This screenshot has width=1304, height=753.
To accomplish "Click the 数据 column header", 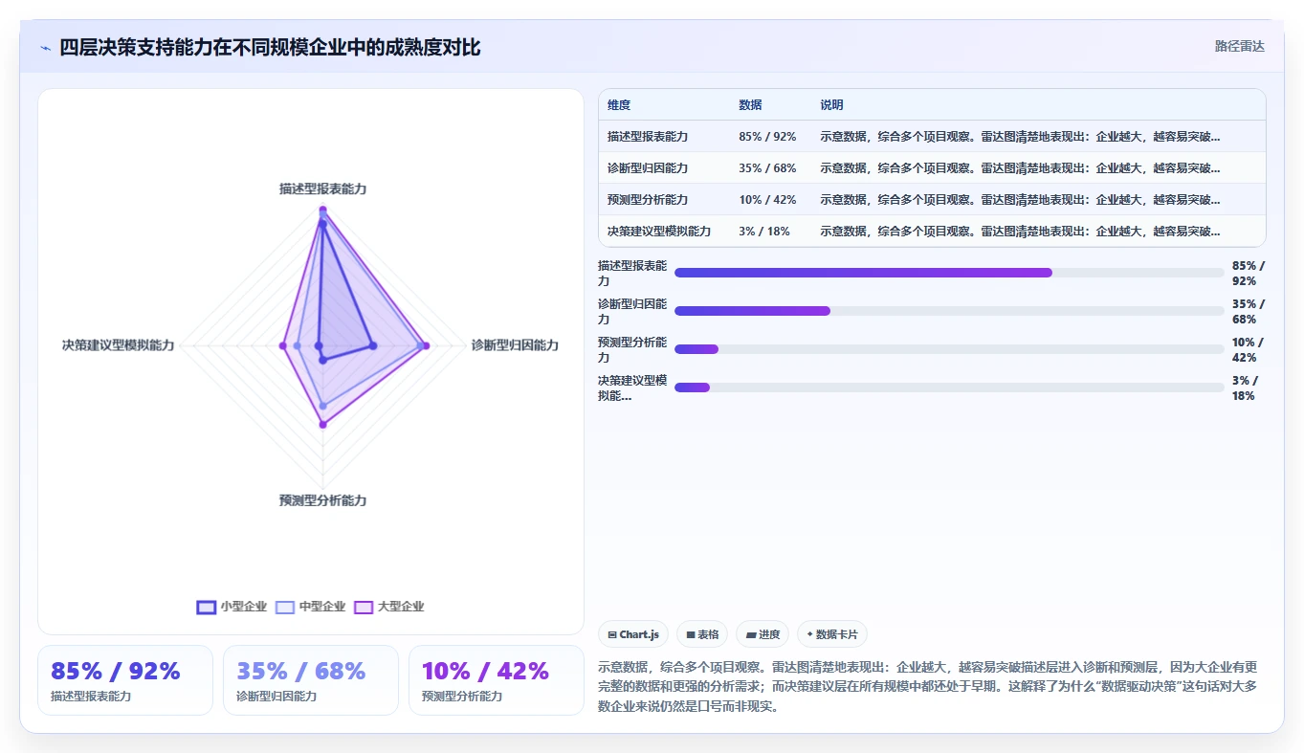I will click(750, 105).
